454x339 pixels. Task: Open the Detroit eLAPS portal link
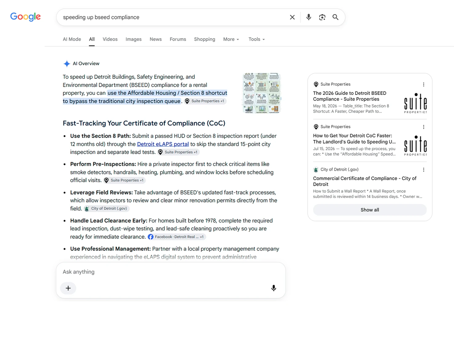point(163,144)
